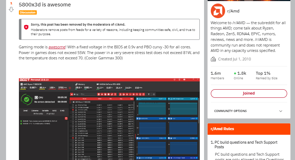Select the Small data set option in OCCT
This screenshot has height=160, width=295.
[25, 111]
